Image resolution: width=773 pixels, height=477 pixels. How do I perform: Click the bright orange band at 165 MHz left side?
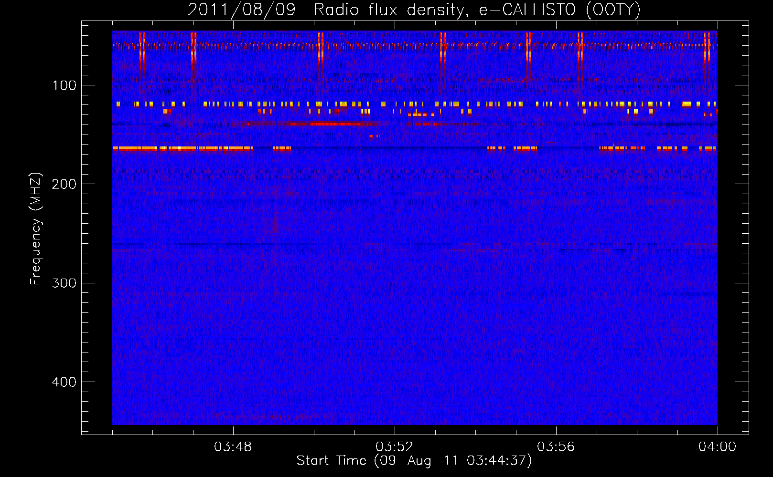click(183, 149)
